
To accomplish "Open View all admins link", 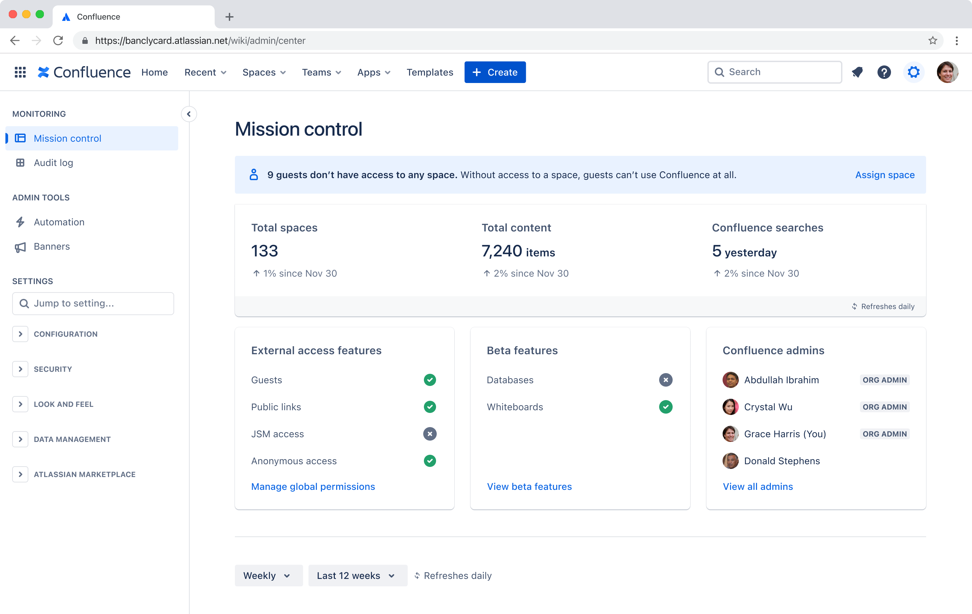I will coord(758,486).
